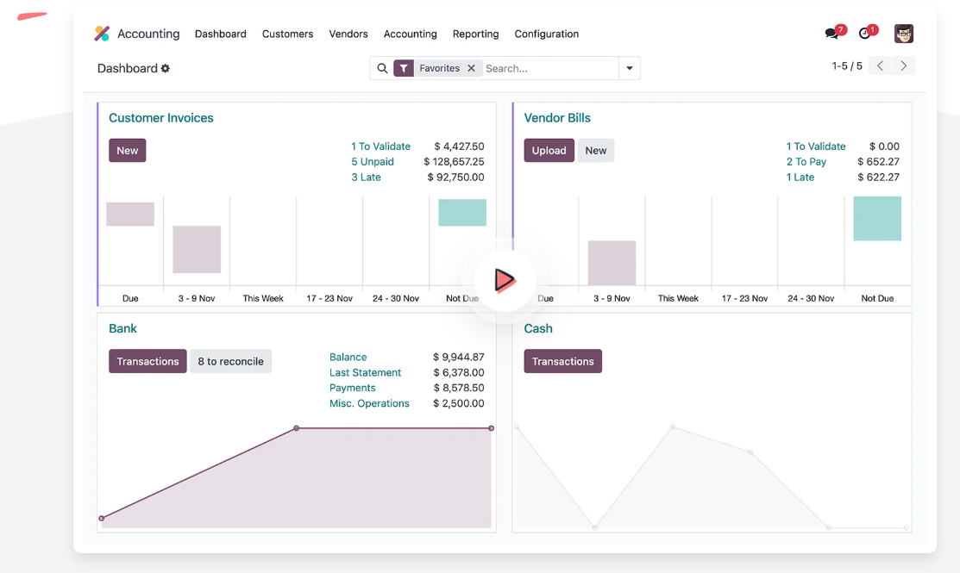Play the video overlay
This screenshot has width=960, height=573.
(x=505, y=281)
